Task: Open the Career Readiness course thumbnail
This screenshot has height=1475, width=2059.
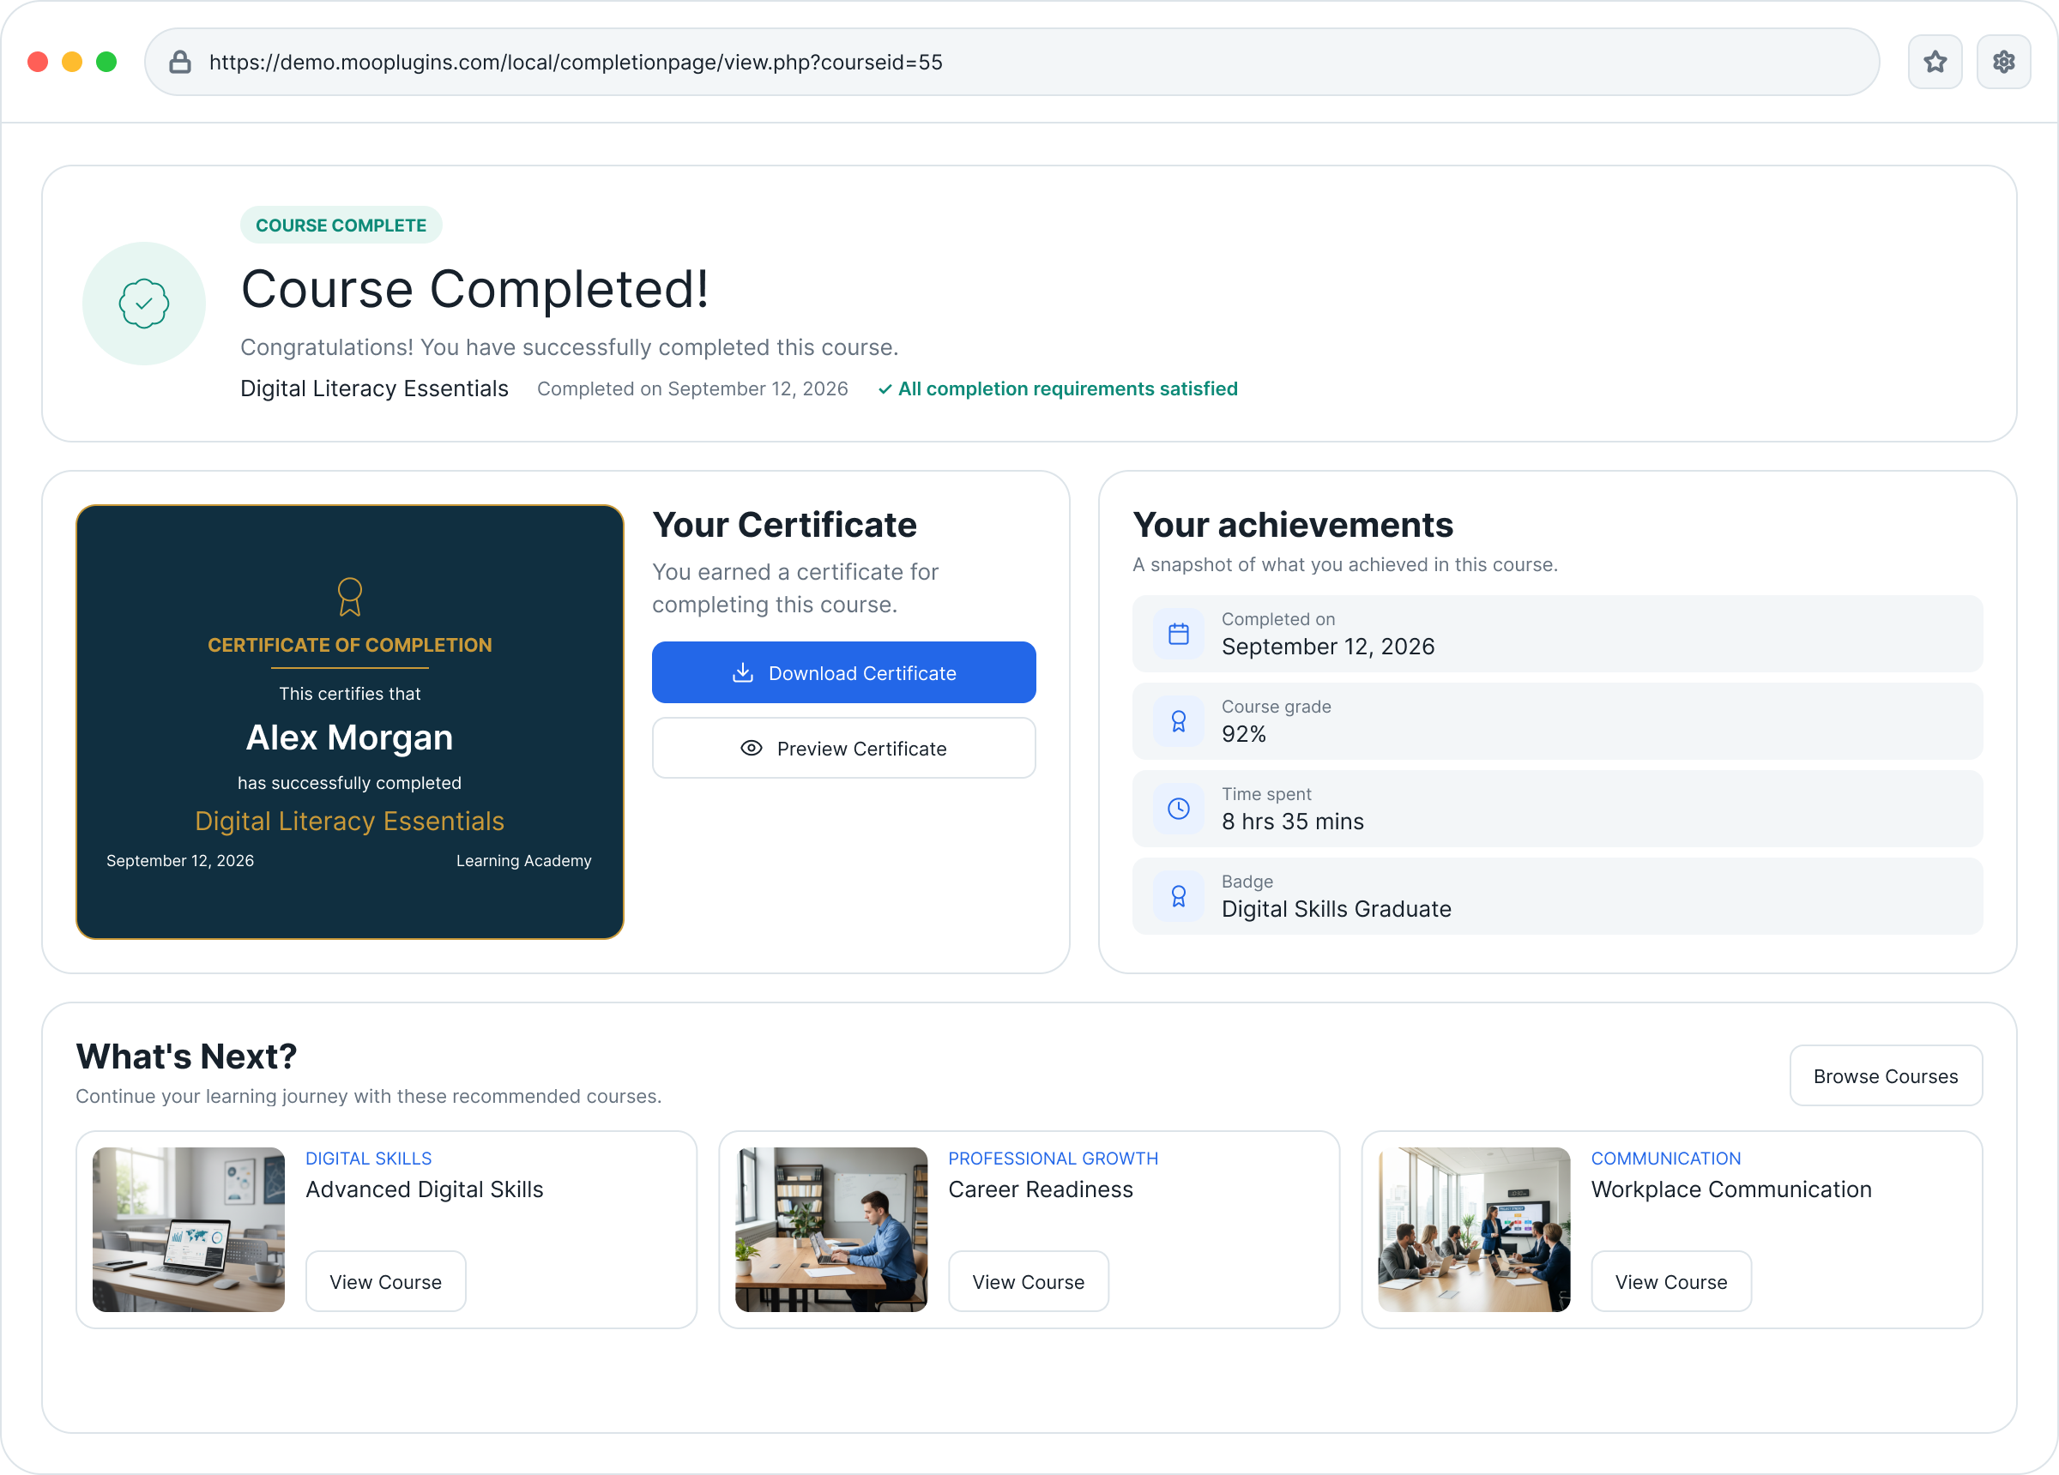Action: [831, 1229]
